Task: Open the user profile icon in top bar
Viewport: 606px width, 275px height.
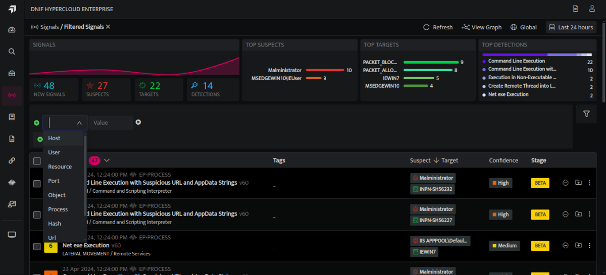Action: pyautogui.click(x=592, y=9)
